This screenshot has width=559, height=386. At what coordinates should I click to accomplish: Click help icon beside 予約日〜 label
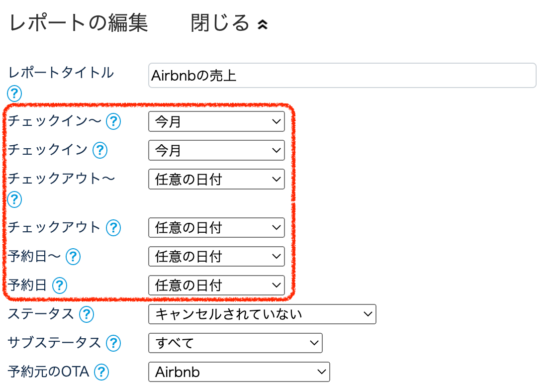[73, 256]
